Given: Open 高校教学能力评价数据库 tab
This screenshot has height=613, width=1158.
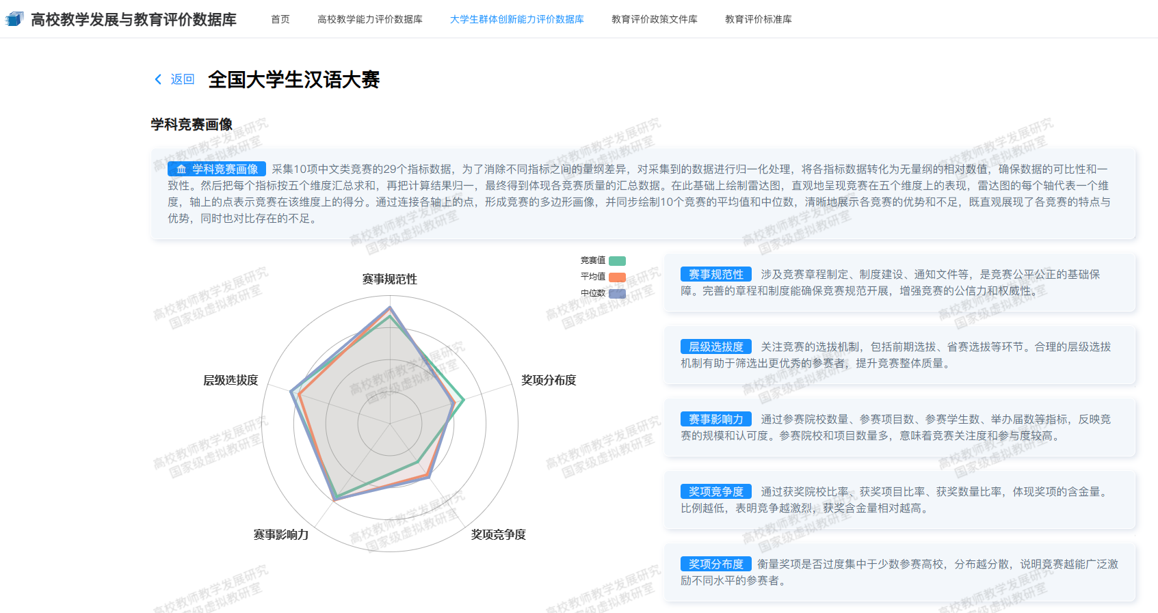Looking at the screenshot, I should pyautogui.click(x=370, y=19).
